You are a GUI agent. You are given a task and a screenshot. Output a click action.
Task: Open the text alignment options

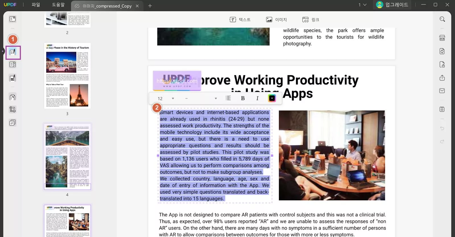(x=228, y=98)
